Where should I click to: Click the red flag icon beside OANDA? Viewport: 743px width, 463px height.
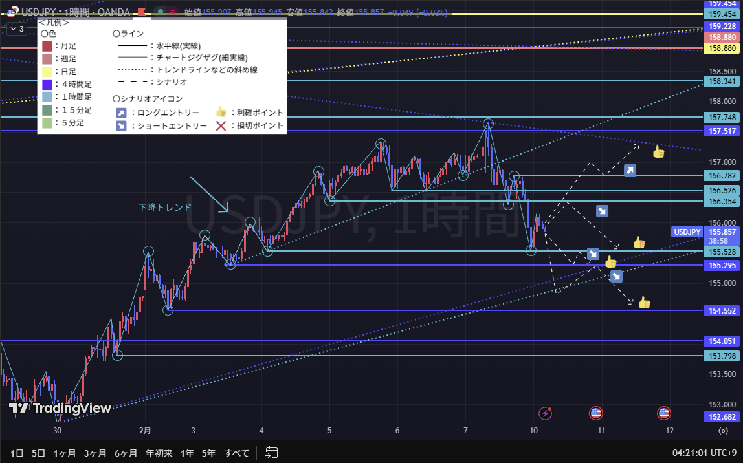tap(142, 12)
